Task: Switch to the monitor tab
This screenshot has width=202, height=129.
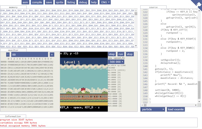Action: (13, 50)
